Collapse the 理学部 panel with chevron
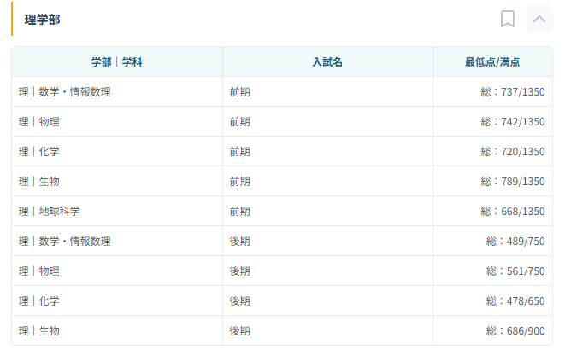The image size is (565, 355). tap(539, 19)
